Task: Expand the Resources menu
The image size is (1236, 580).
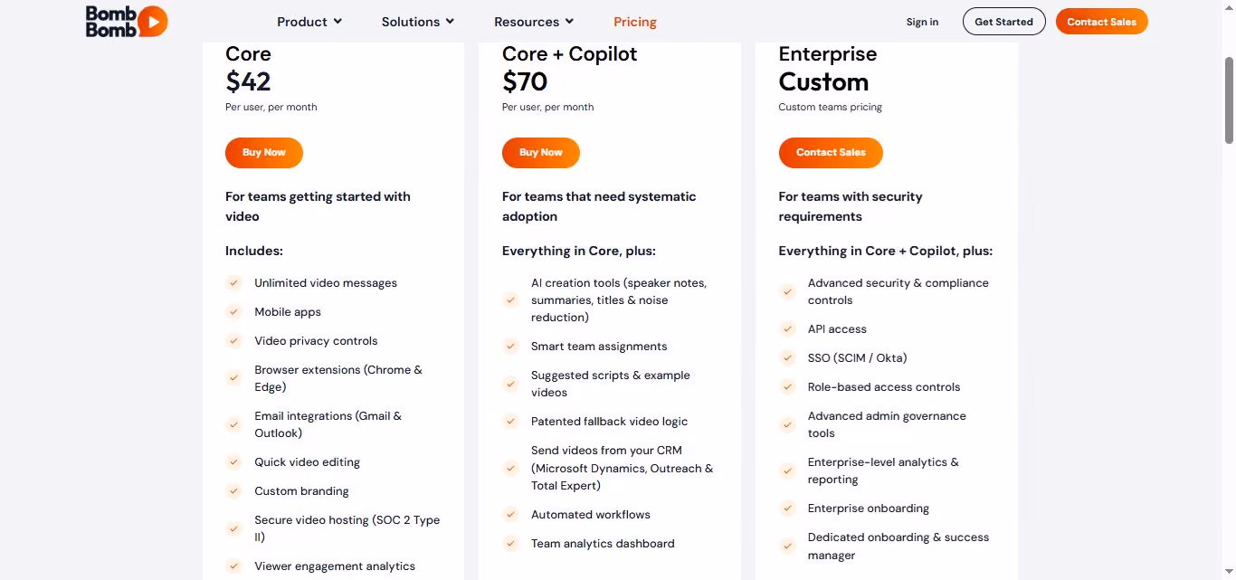Action: (534, 22)
